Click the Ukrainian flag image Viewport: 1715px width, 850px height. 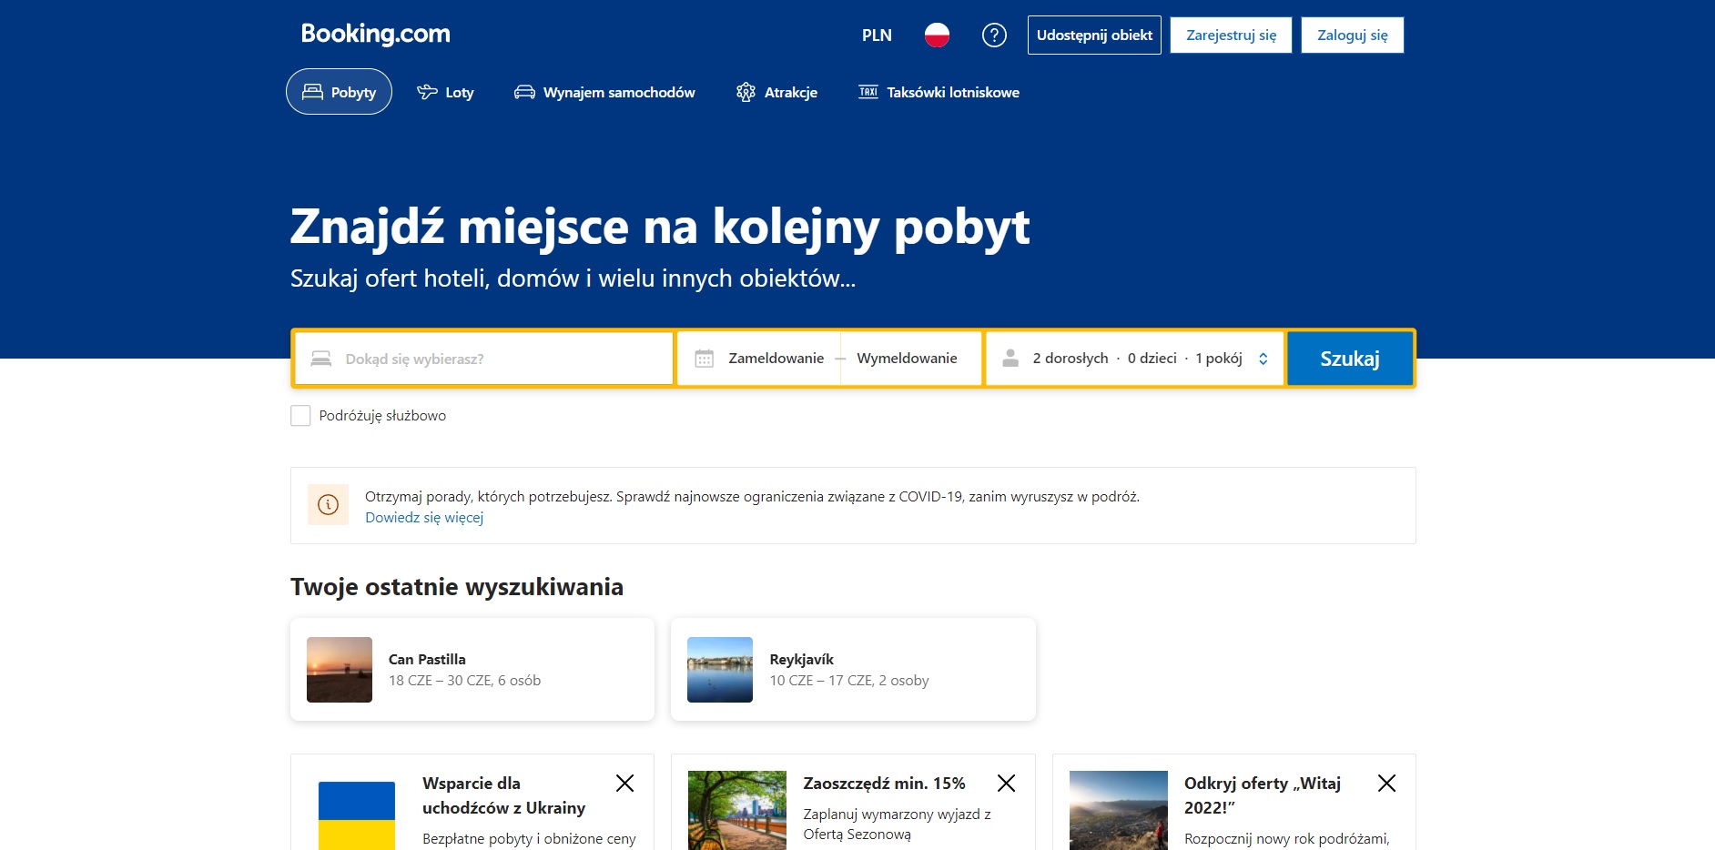[x=357, y=815]
